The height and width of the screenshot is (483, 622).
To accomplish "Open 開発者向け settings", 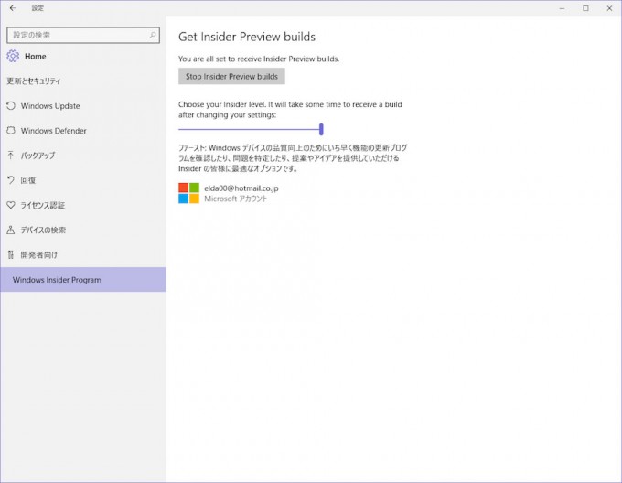I will [83, 255].
